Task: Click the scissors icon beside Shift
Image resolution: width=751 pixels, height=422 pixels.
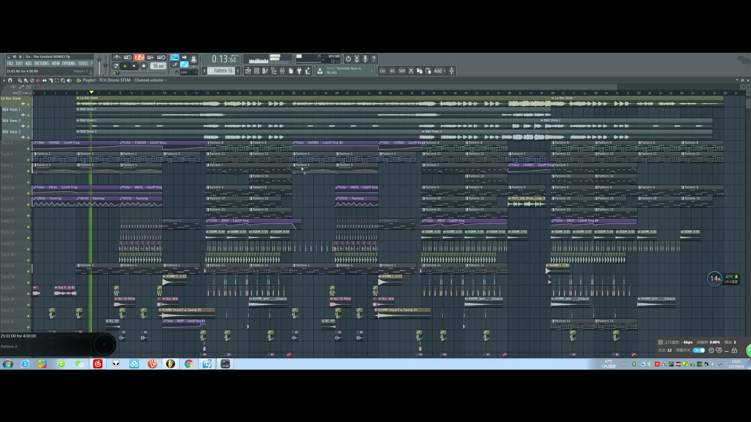Action: pyautogui.click(x=411, y=71)
